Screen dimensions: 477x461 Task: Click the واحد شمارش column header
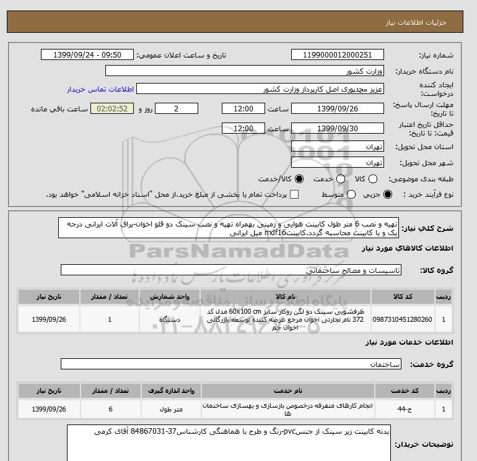pos(170,296)
